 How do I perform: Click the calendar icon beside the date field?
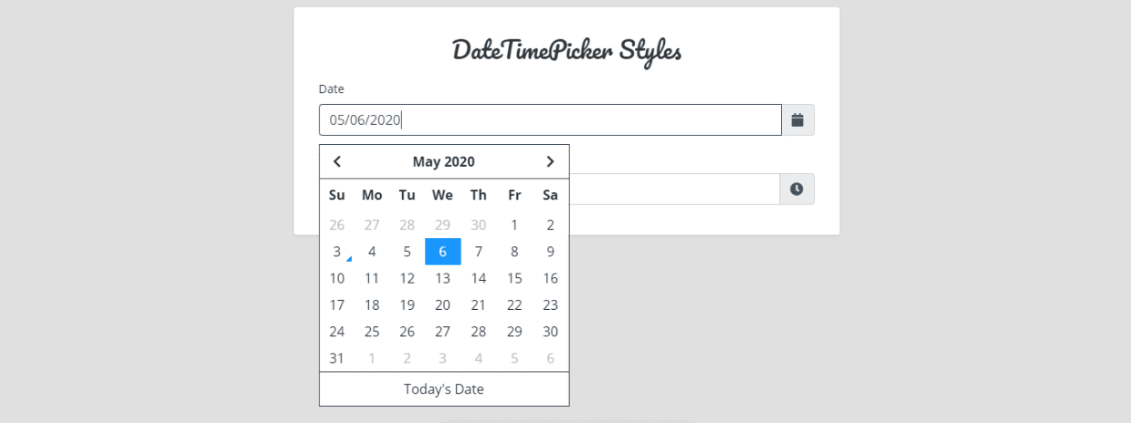coord(797,119)
